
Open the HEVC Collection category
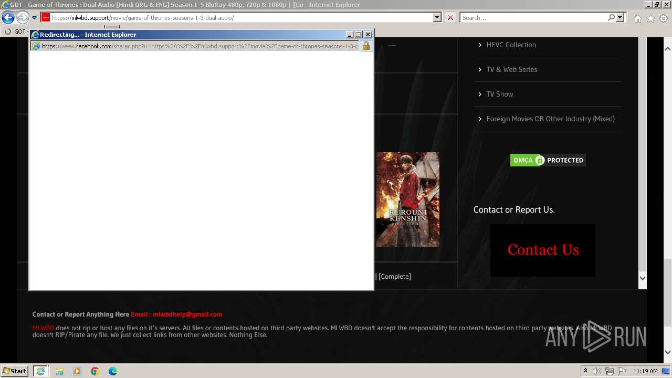tap(511, 45)
